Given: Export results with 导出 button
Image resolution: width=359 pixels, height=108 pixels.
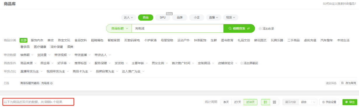Looking at the screenshot, I should 350,102.
